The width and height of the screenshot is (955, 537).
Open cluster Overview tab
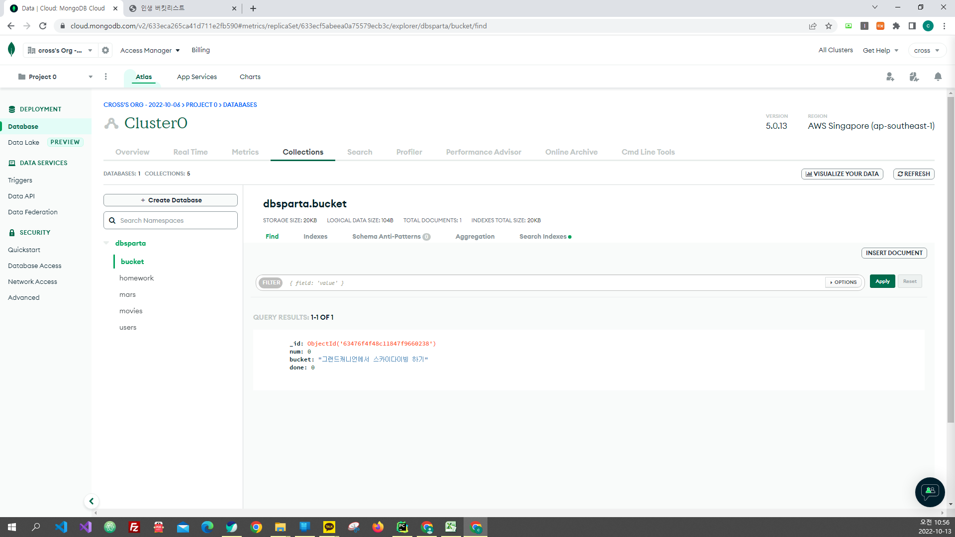pos(132,152)
